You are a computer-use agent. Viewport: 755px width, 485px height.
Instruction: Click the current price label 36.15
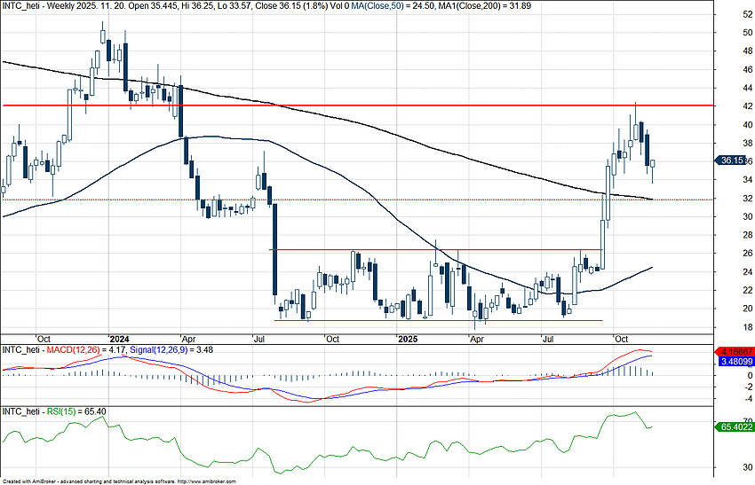point(734,160)
